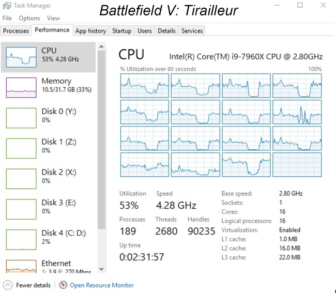Click the Task Manager app icon in title bar
Image resolution: width=336 pixels, height=293 pixels.
[6, 6]
